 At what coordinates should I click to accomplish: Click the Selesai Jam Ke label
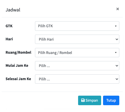pos(18,79)
